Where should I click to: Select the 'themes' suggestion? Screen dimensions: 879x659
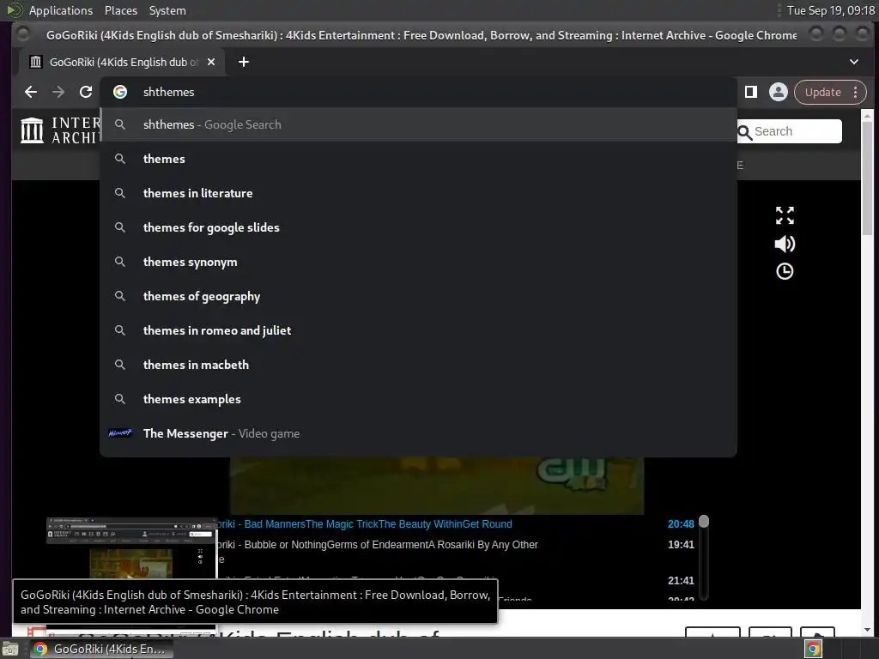(418, 159)
